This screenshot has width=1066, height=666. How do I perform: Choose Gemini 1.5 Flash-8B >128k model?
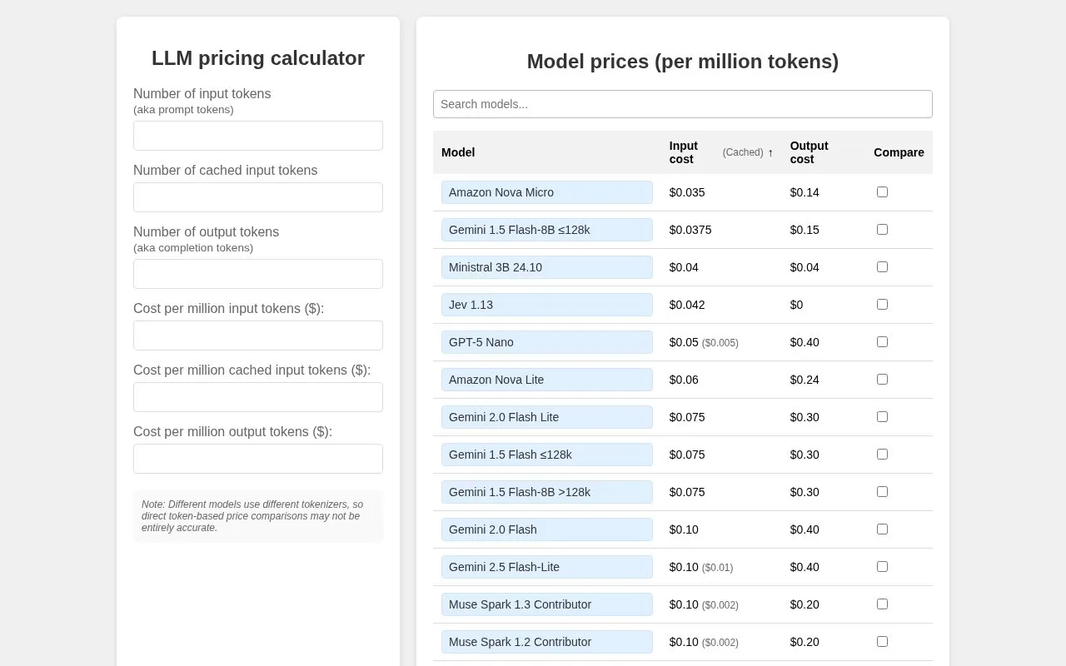click(x=547, y=492)
